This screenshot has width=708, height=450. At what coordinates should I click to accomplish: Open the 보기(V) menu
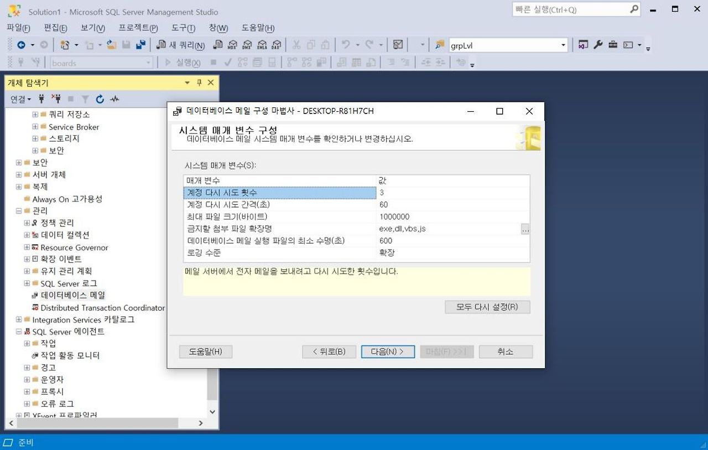pos(93,28)
